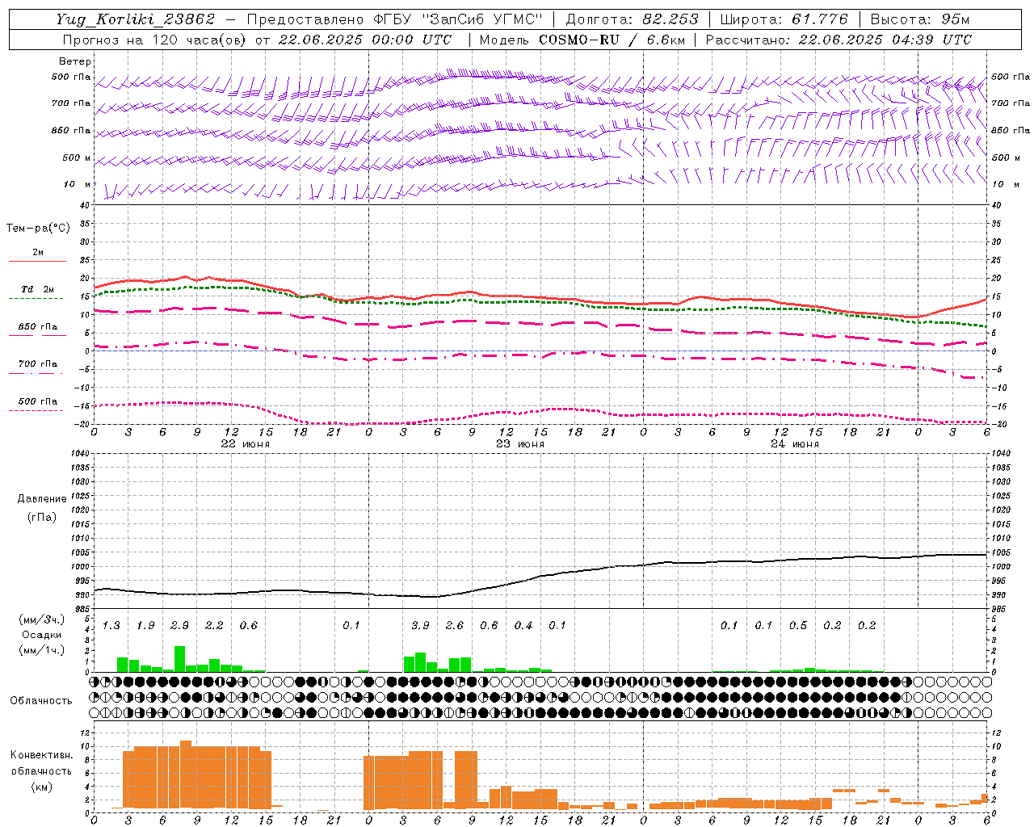Select the Тем-ра(°C) axis label
Viewport: 1034px width, 827px height.
point(38,228)
